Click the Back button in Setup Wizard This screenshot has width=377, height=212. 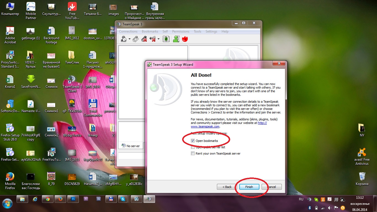pos(227,187)
